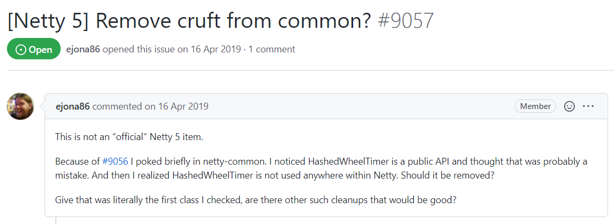Click ejona86's profile avatar picture
This screenshot has width=614, height=224.
pos(20,106)
